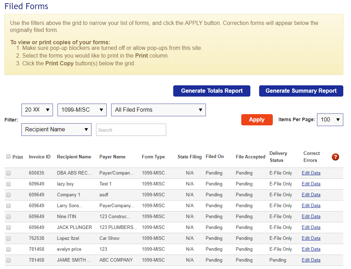
Task: Check the Print box for JACK PLUNGER row
Action: [x=8, y=228]
